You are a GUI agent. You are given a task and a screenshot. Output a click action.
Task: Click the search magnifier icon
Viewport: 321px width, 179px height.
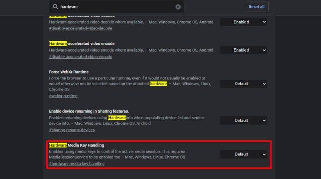click(55, 7)
